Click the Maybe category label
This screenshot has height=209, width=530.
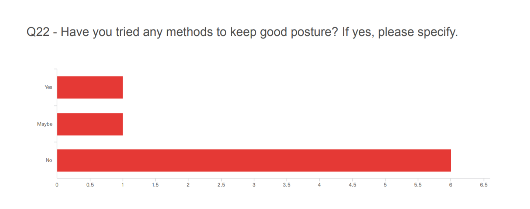tap(45, 124)
